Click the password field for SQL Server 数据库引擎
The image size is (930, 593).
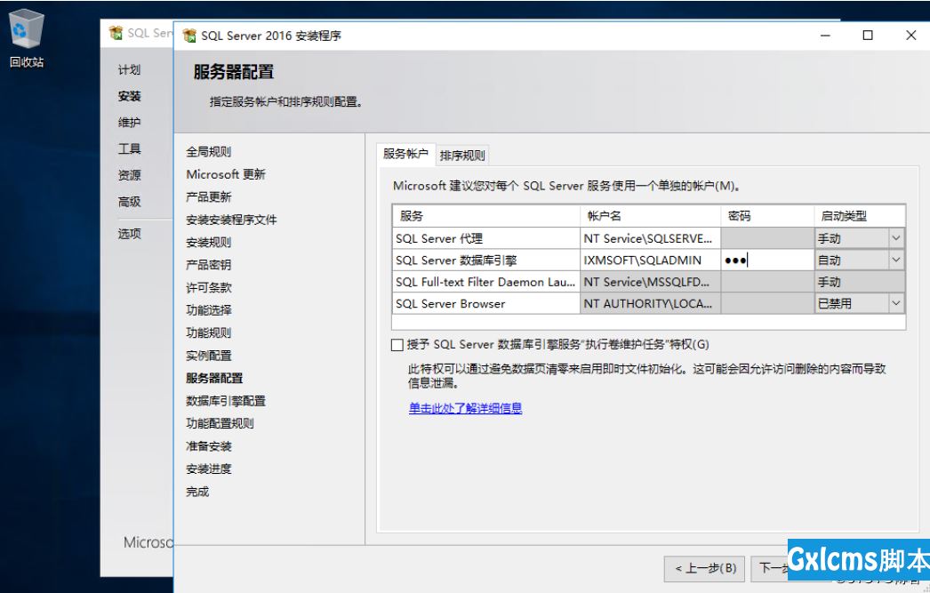tap(767, 260)
